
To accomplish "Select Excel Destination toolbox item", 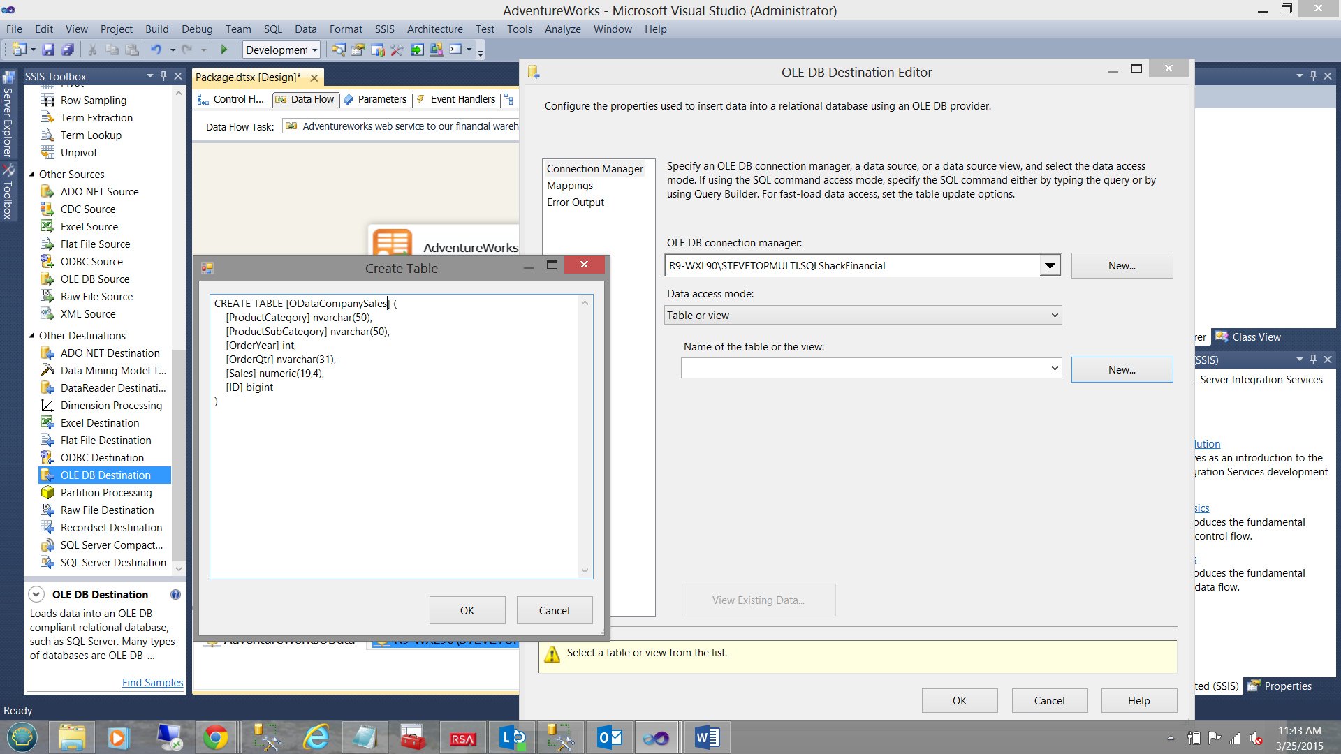I will [99, 423].
